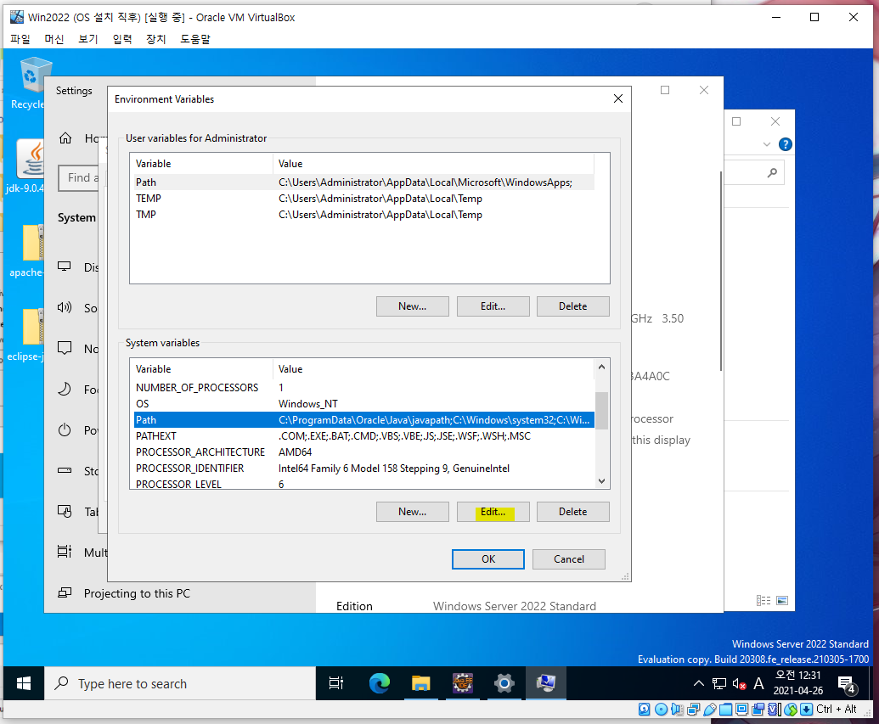
Task: Click system variables scroll-up arrow
Action: [601, 367]
